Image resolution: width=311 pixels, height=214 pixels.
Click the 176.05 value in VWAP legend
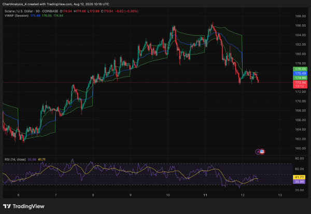47,16
